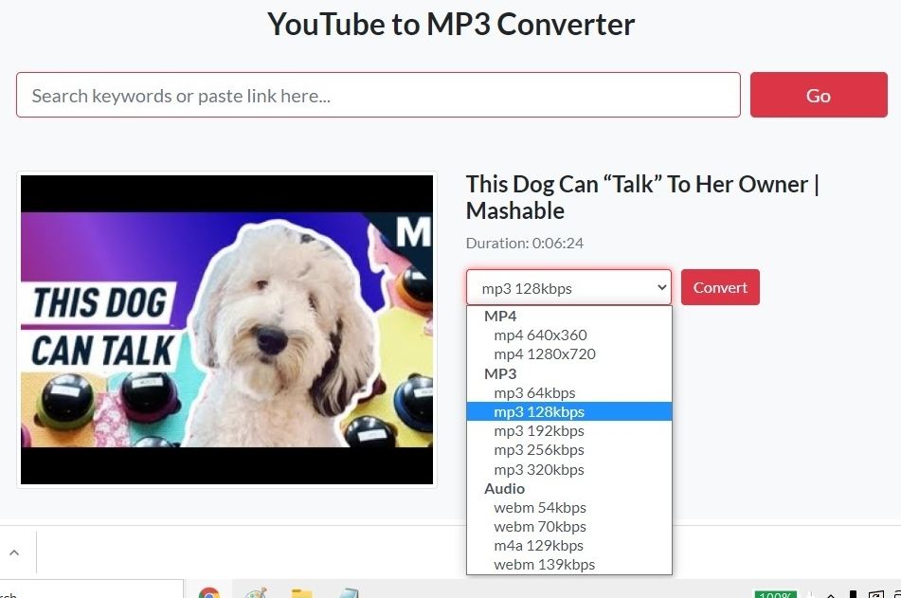This screenshot has width=901, height=598.
Task: Expand the downloads bar chevron arrow
Action: pyautogui.click(x=14, y=553)
